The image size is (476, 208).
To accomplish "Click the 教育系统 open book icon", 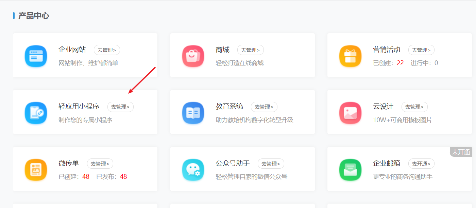I will (x=193, y=112).
